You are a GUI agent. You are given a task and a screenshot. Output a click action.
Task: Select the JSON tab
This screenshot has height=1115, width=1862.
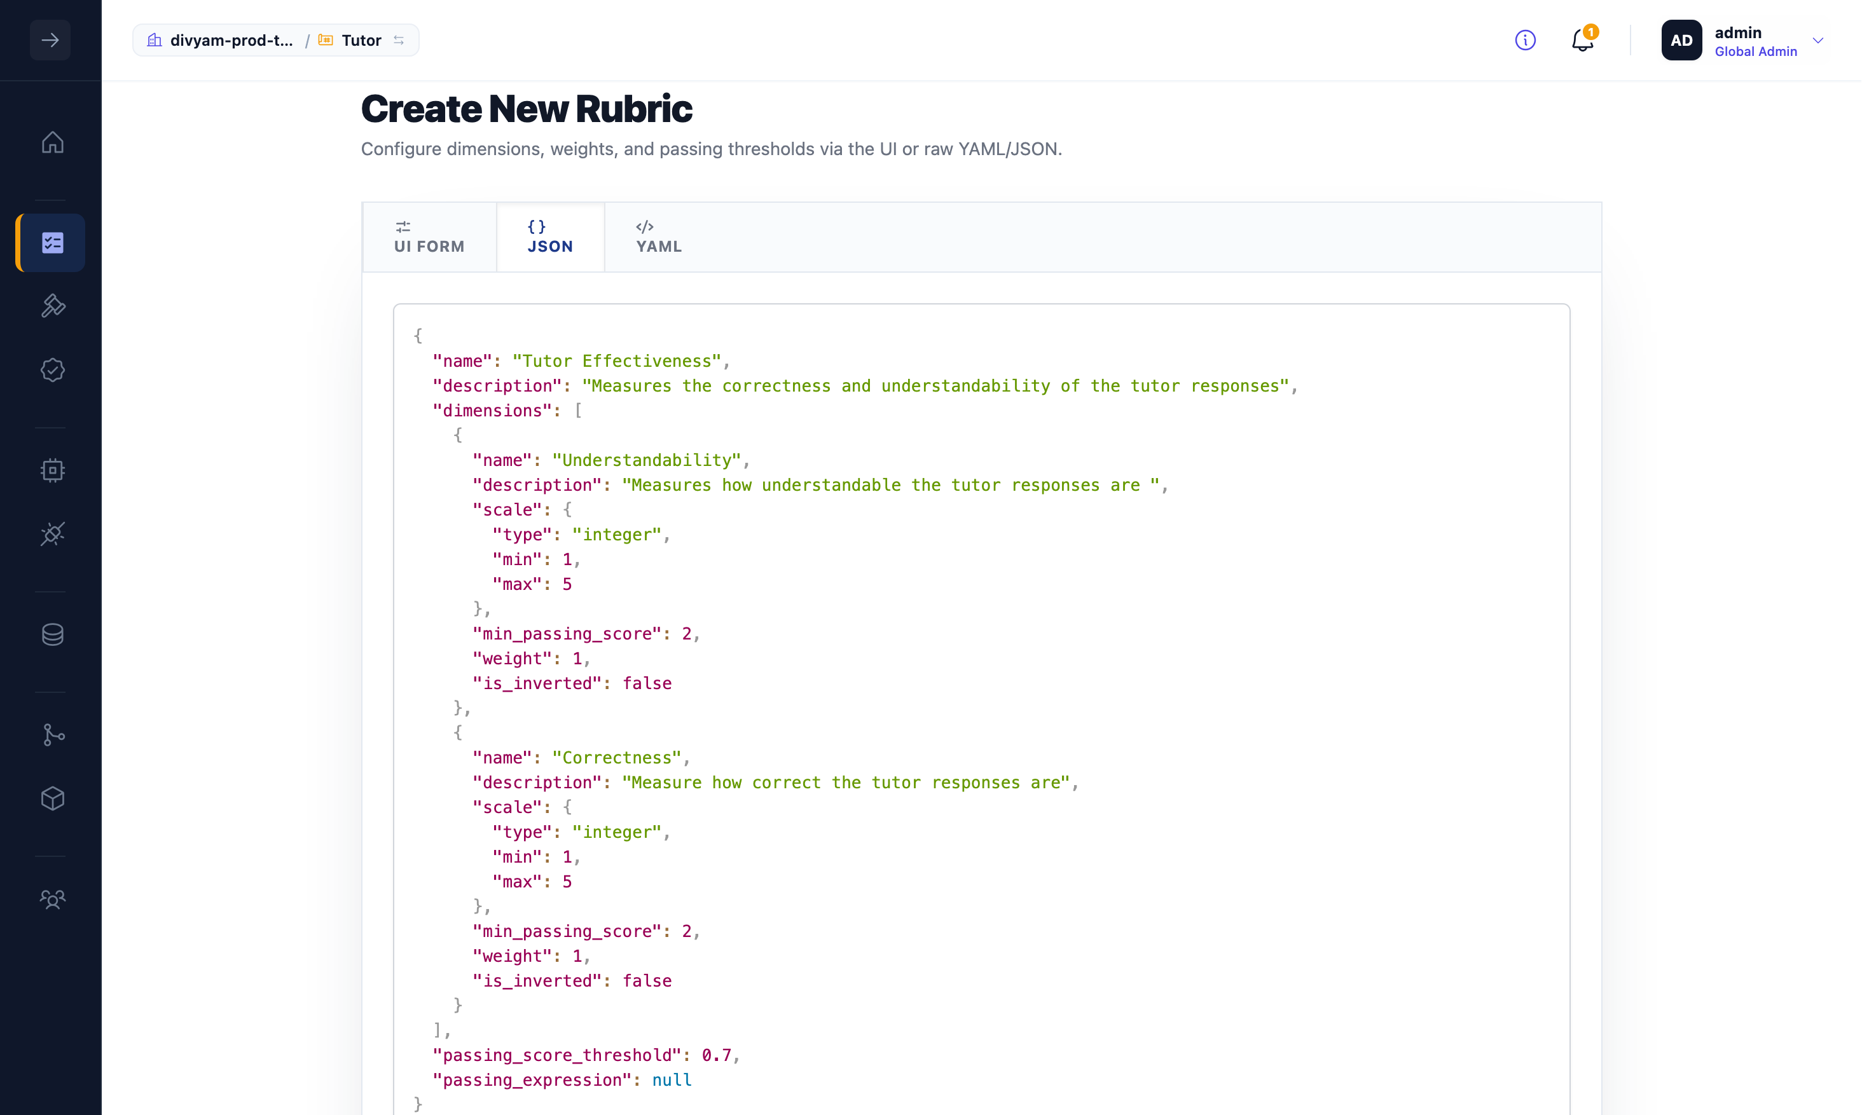pos(551,237)
